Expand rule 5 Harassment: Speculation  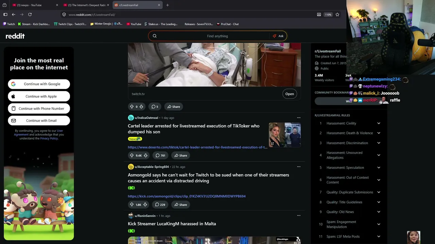click(x=379, y=168)
